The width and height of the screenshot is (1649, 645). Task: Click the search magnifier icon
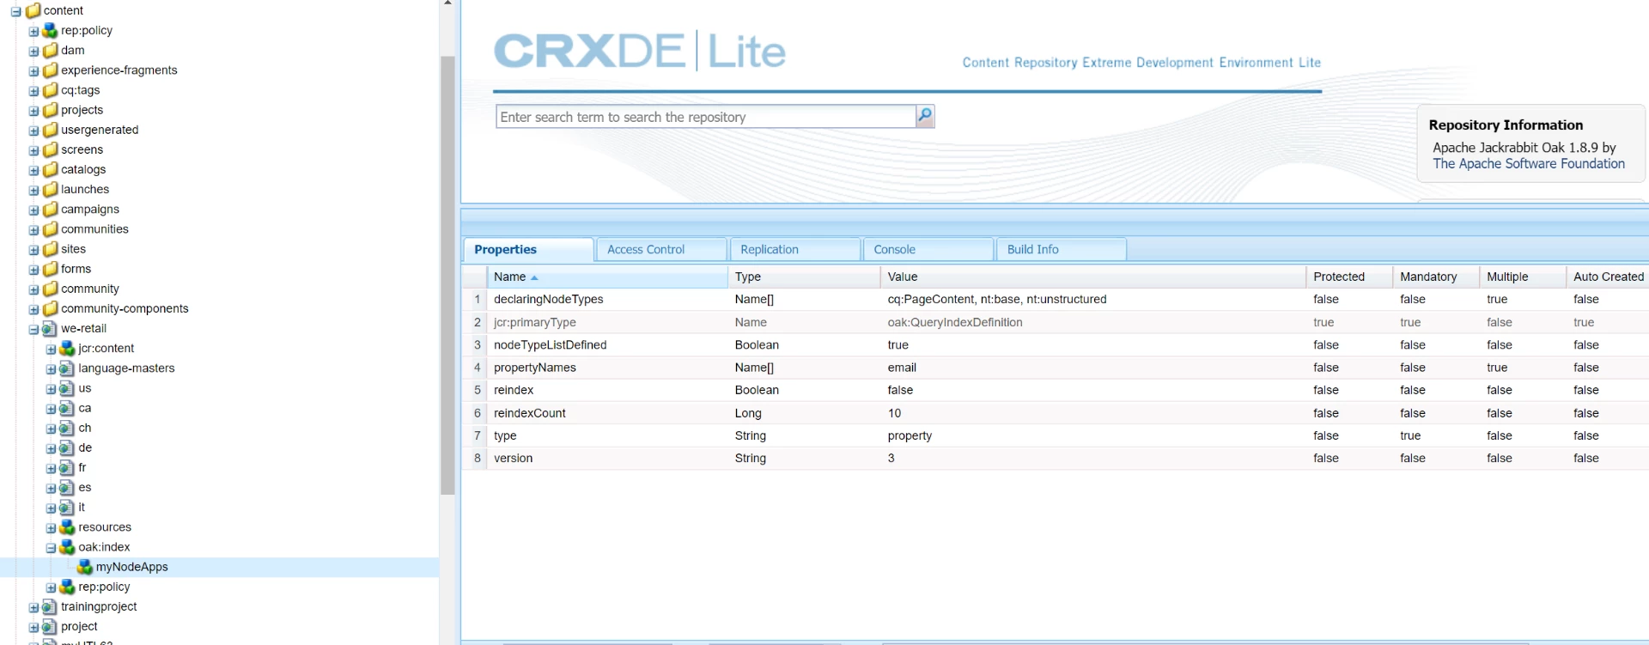coord(925,116)
